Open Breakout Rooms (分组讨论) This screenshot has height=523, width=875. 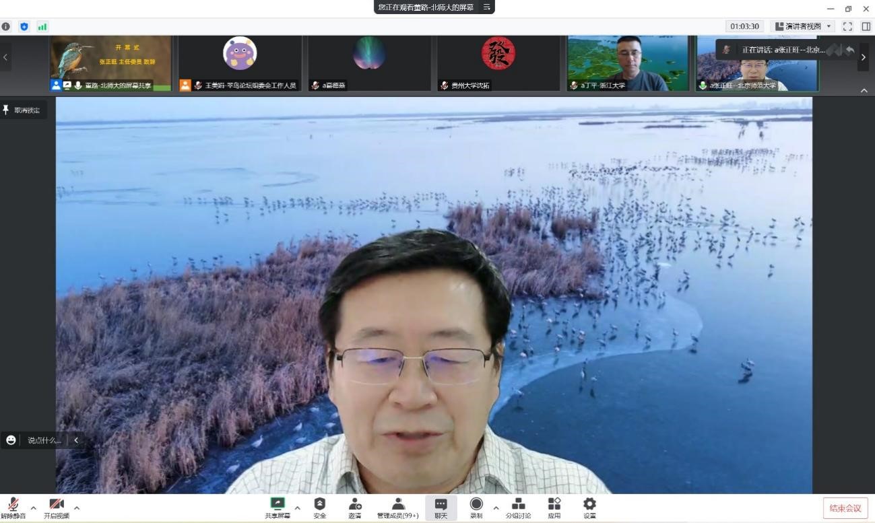tap(518, 505)
